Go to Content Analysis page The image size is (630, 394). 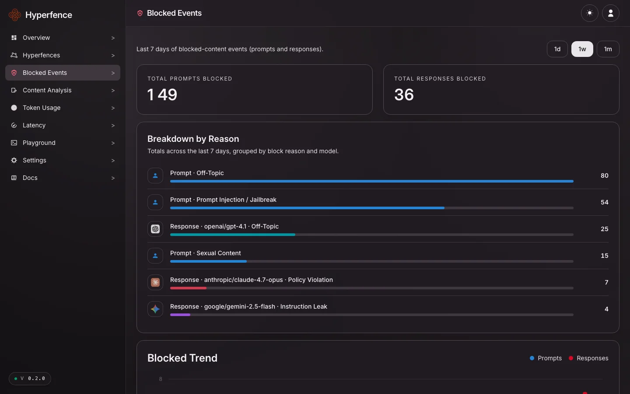point(63,90)
